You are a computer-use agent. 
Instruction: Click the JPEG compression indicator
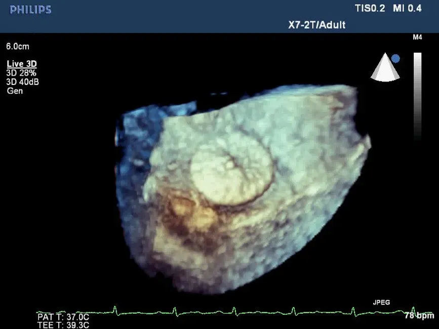click(x=381, y=302)
